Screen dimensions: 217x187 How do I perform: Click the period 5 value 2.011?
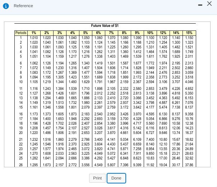(189, 57)
